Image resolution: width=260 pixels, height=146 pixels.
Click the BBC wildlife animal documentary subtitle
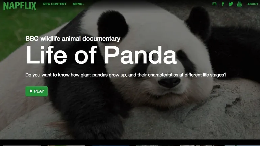pos(73,39)
